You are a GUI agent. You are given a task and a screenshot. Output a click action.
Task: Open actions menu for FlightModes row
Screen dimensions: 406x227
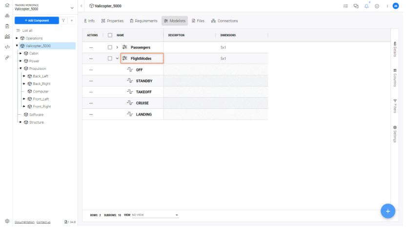(x=91, y=59)
